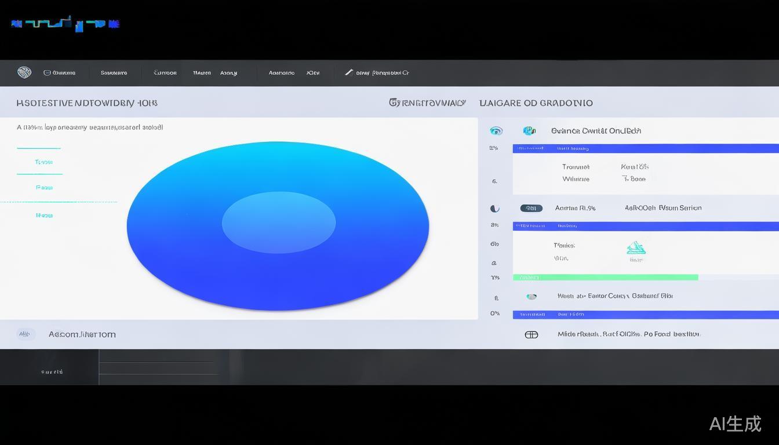Click the round badge icon left of Acsom.liter1om

pyautogui.click(x=24, y=334)
